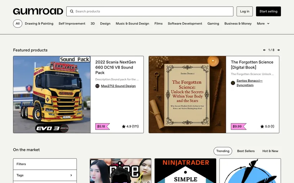Screen dimensions: 294x183
Task: Select the All category pill
Action: [x=18, y=24]
